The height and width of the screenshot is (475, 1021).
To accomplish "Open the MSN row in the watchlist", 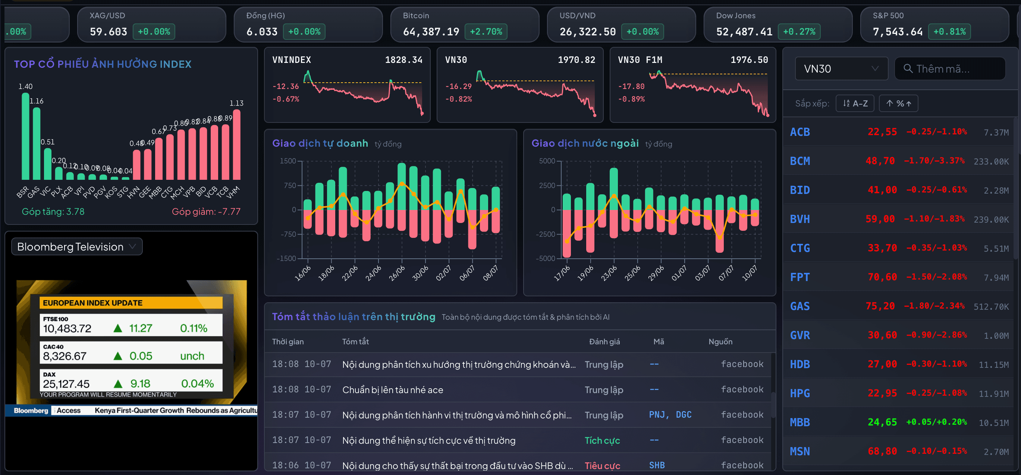I will (899, 451).
